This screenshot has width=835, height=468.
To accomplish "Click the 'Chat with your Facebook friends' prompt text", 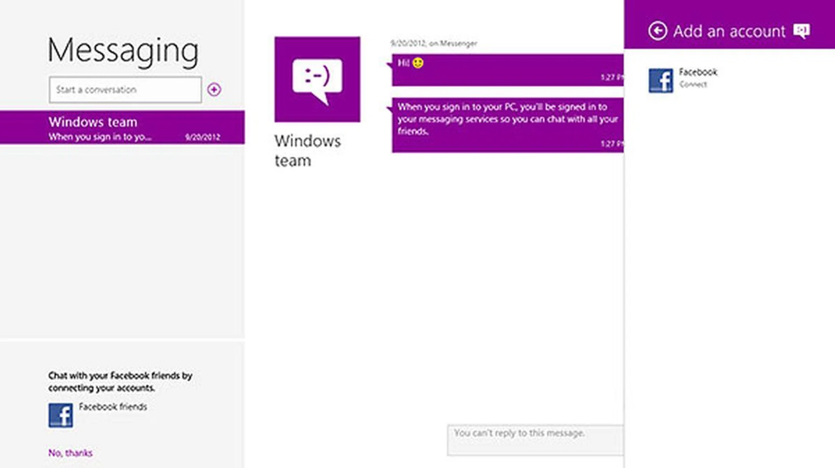I will click(120, 381).
